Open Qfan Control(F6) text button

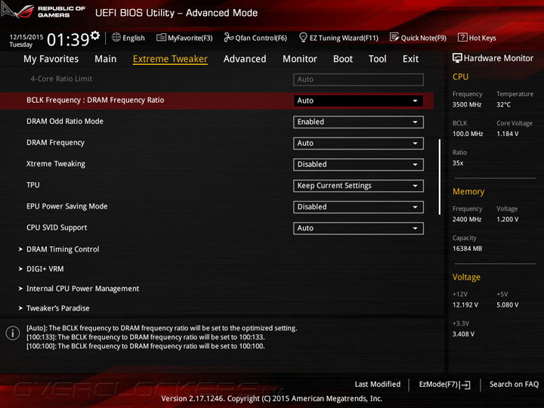[x=261, y=38]
